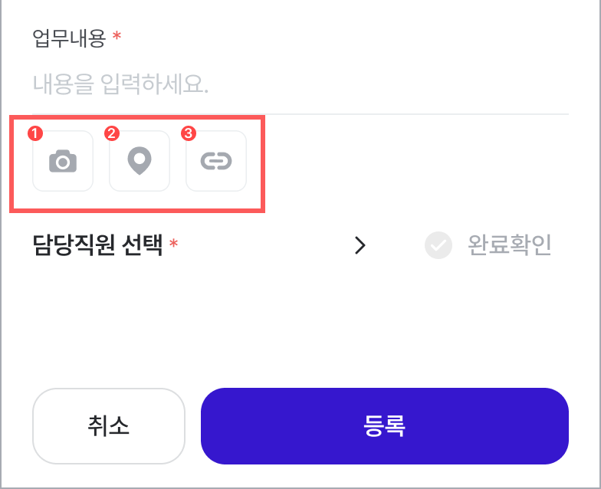Click the red number 1 badge

35,133
